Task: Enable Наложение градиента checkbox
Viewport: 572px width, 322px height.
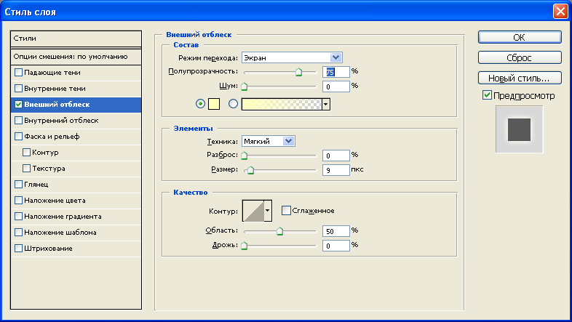Action: point(19,217)
